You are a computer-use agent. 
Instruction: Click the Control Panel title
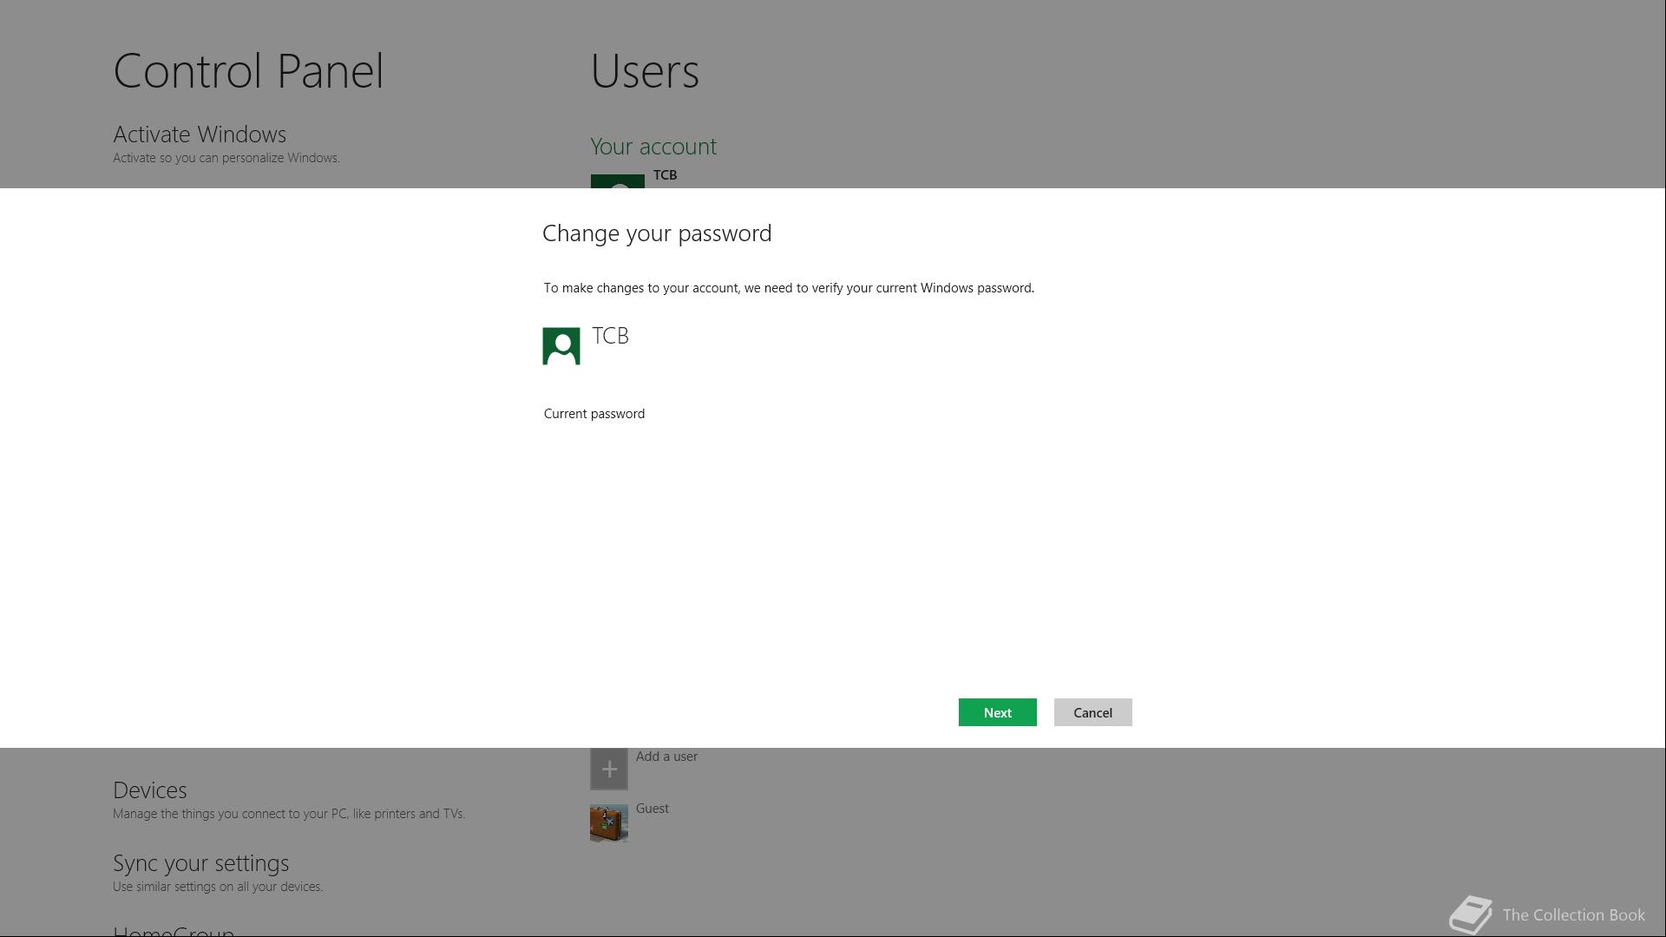(x=248, y=71)
